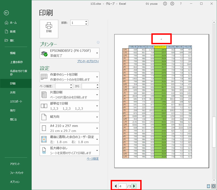The height and width of the screenshot is (190, 217).
Task: Select 上書き保存 in the sidebar
Action: tap(16, 62)
